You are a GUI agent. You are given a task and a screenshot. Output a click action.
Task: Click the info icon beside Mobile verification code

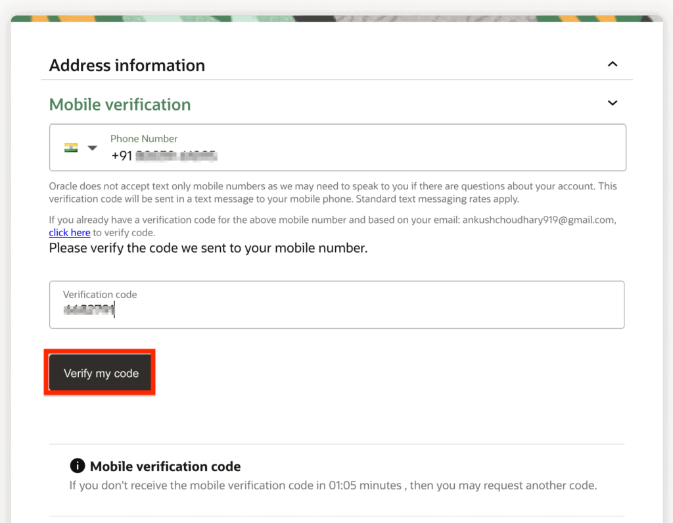(x=78, y=466)
